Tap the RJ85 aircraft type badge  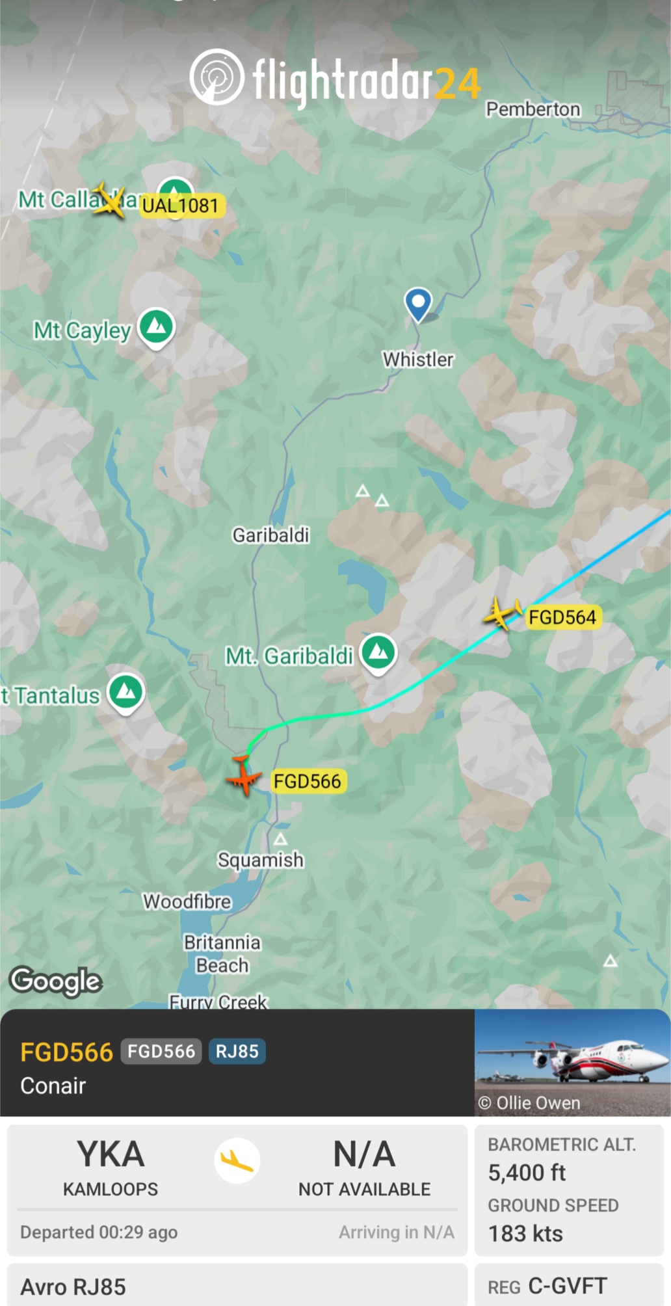tap(237, 1052)
